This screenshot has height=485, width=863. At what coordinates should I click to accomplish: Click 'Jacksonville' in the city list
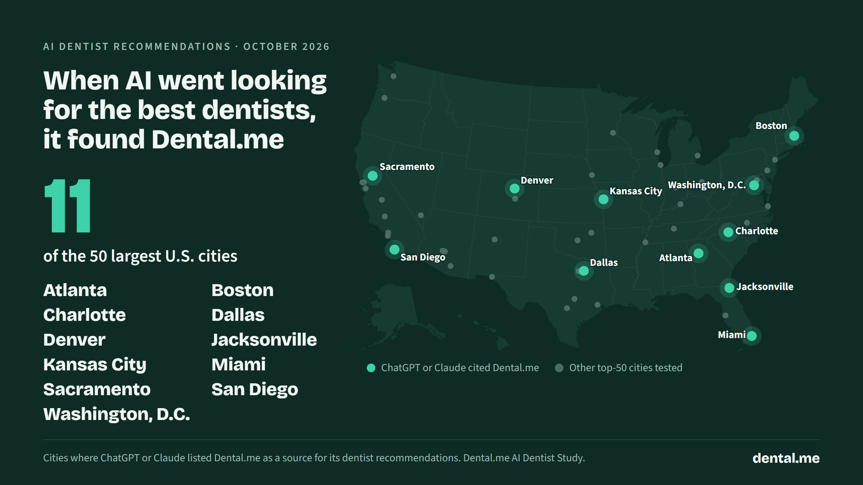tap(264, 340)
